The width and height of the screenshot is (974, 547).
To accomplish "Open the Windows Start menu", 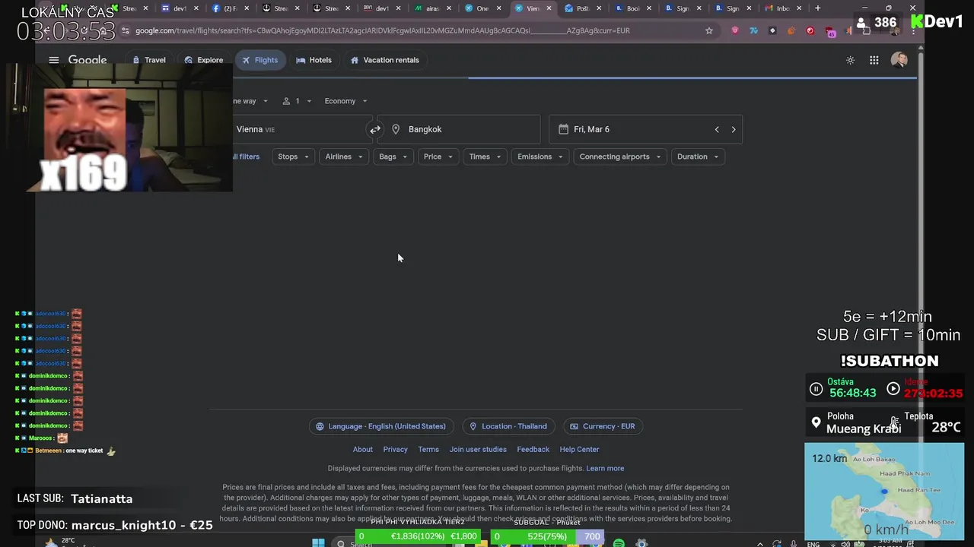I will click(318, 542).
